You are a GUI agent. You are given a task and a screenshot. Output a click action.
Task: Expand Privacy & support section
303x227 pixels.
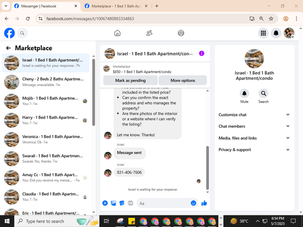click(254, 150)
